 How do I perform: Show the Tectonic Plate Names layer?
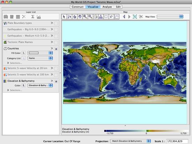tap(56, 43)
